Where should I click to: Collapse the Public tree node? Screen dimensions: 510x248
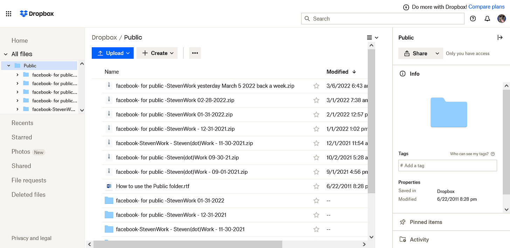[x=9, y=66]
